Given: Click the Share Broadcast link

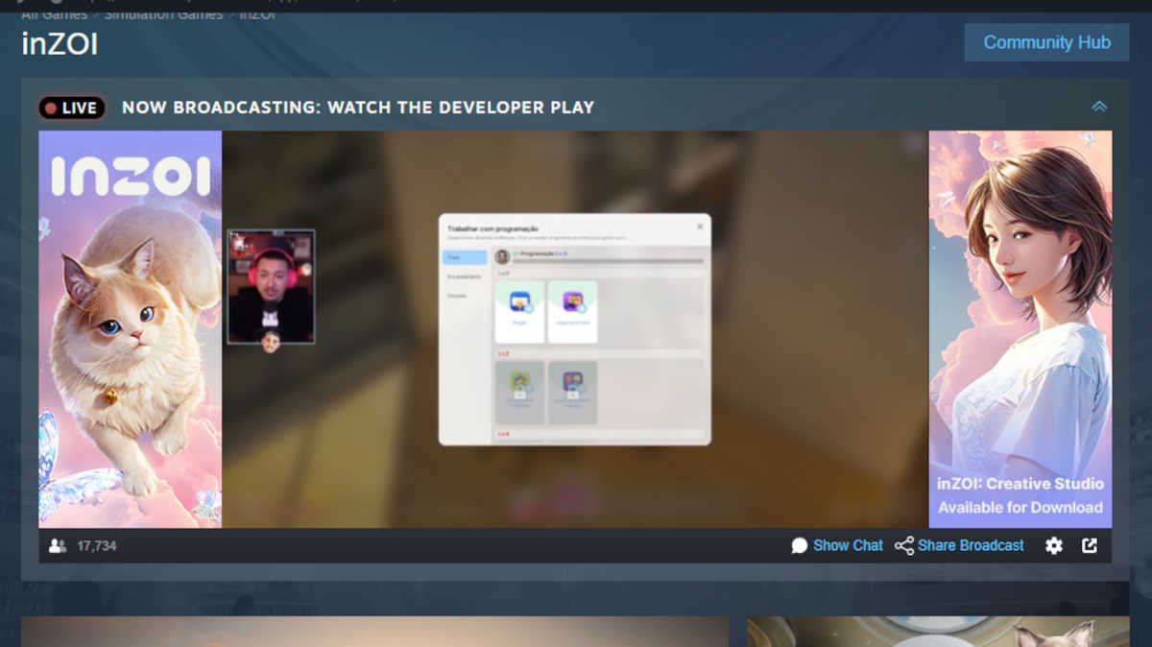Looking at the screenshot, I should (x=971, y=545).
